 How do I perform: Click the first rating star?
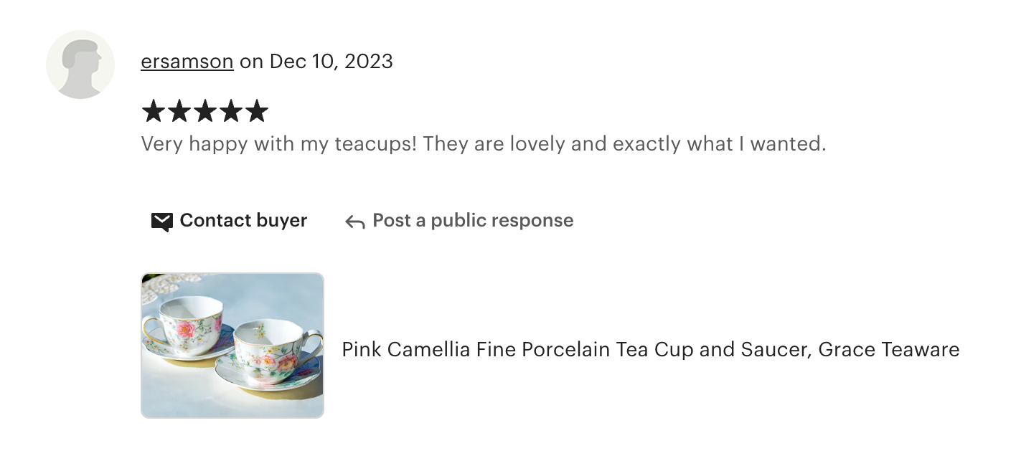[153, 111]
